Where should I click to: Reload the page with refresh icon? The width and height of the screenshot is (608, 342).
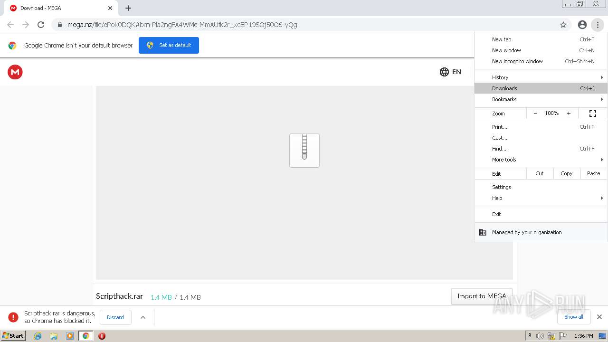click(41, 25)
